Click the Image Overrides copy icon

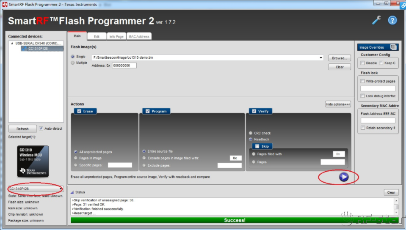[x=393, y=47]
